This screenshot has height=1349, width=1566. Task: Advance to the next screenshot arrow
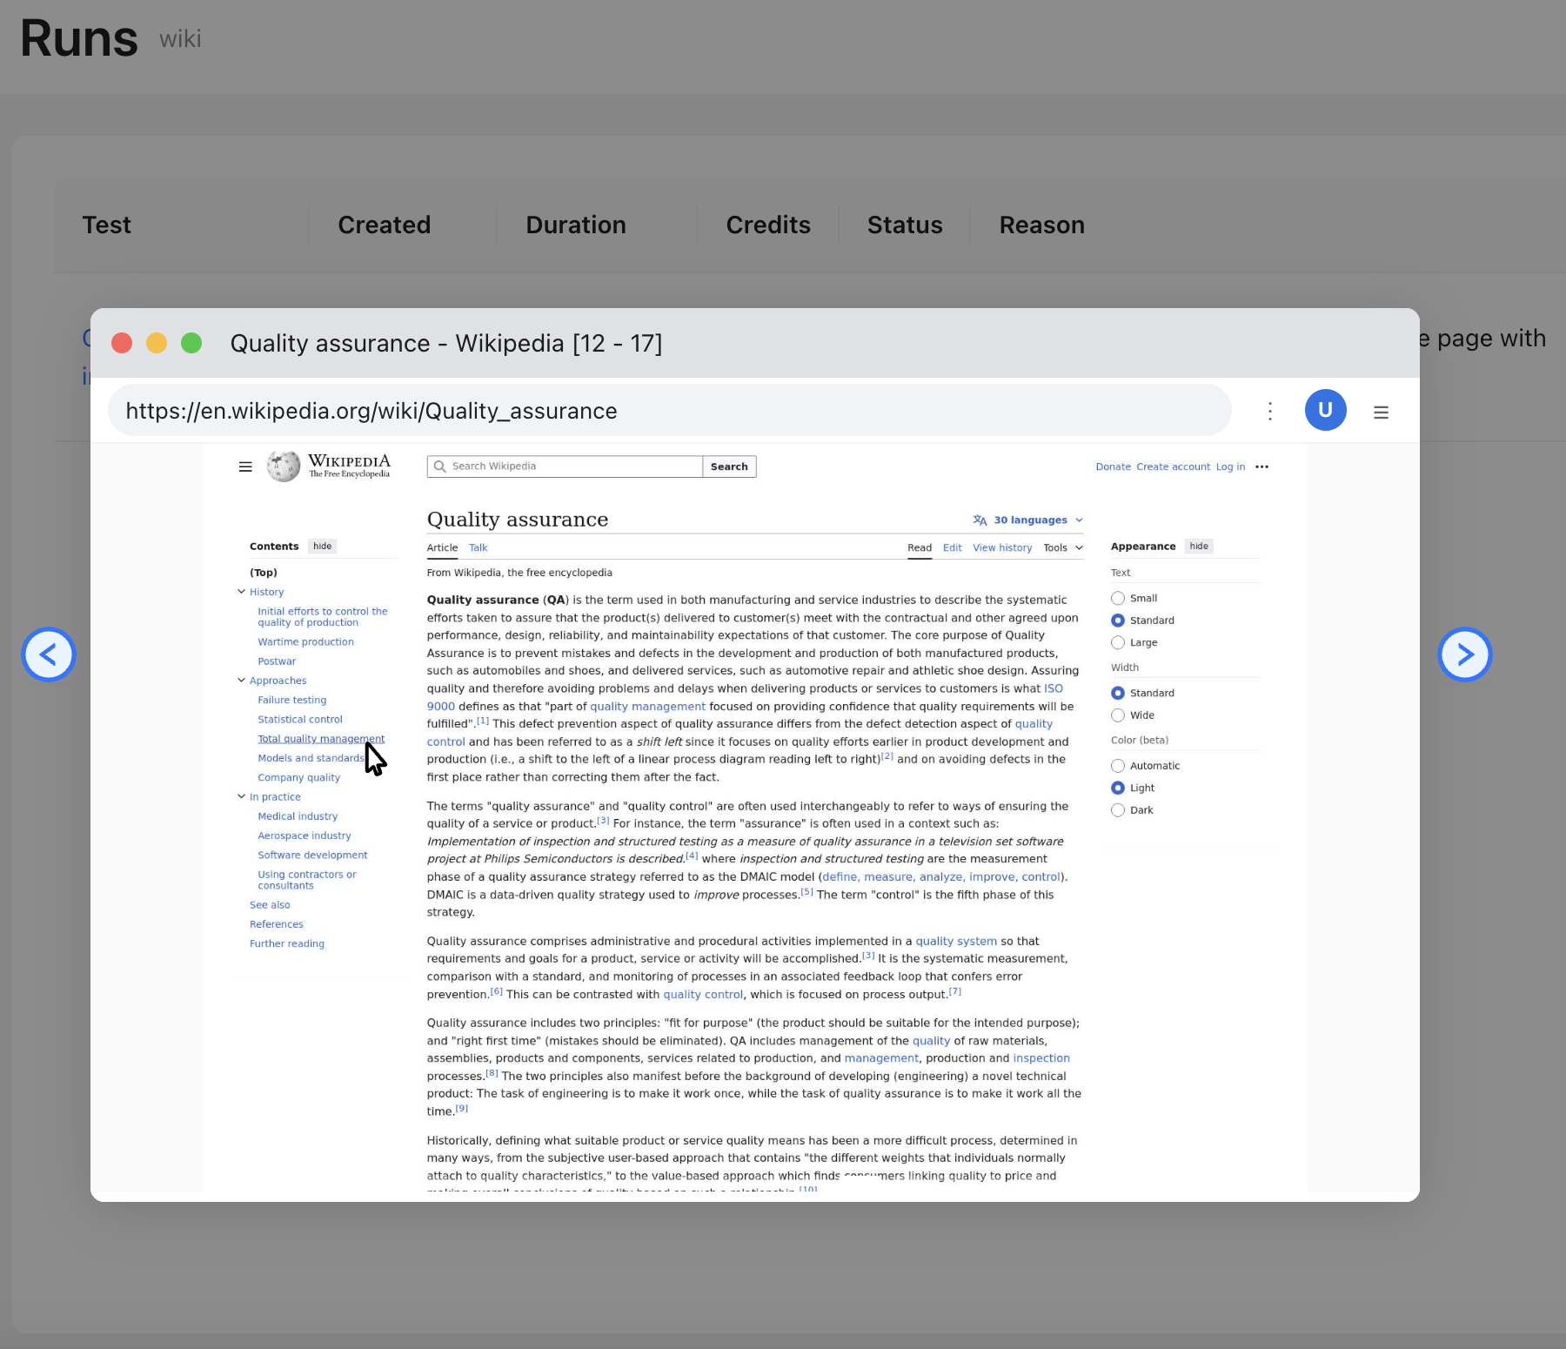(x=1465, y=654)
